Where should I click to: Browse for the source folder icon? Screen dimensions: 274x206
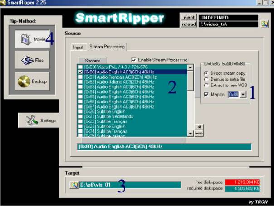click(264, 24)
